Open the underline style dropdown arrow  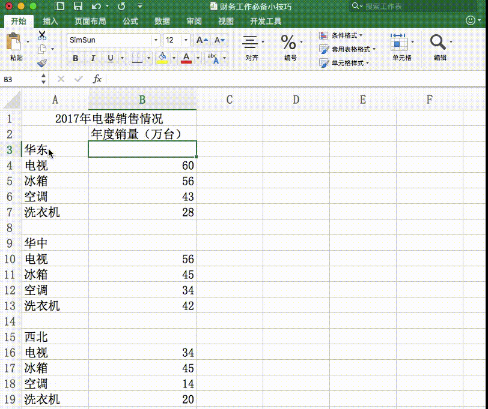[122, 58]
